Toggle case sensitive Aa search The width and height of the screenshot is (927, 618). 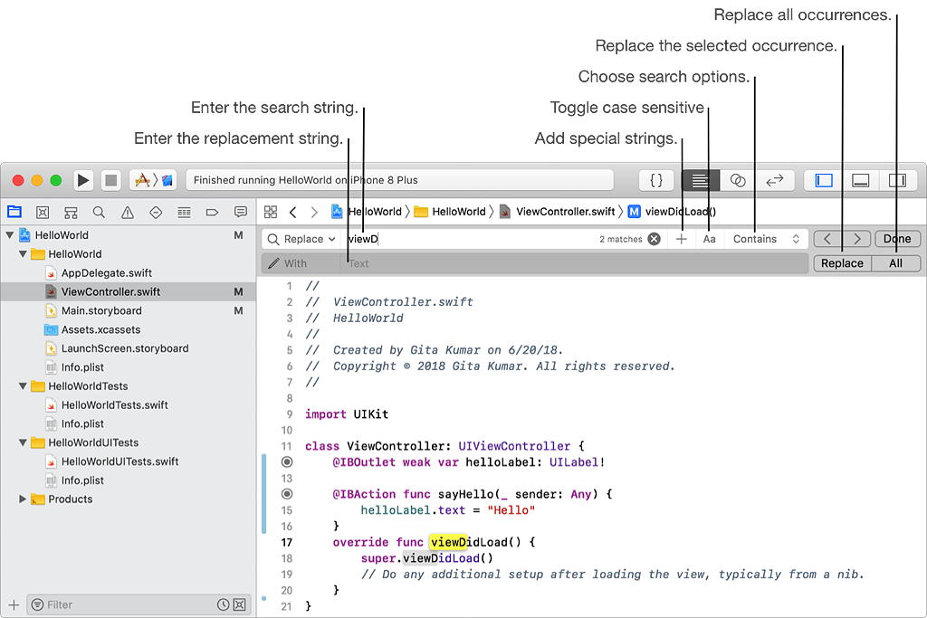[710, 239]
